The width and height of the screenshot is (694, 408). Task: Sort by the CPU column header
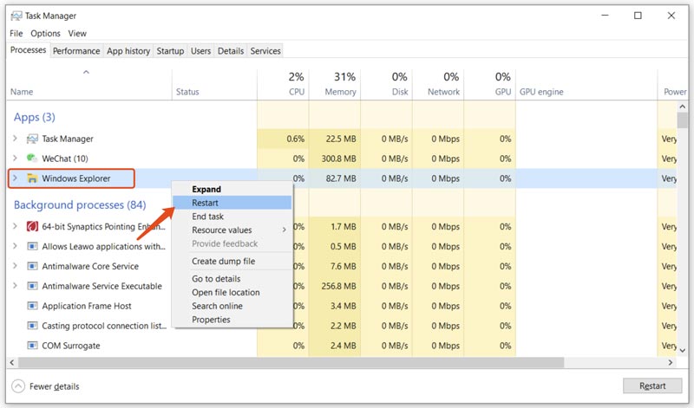click(x=283, y=84)
